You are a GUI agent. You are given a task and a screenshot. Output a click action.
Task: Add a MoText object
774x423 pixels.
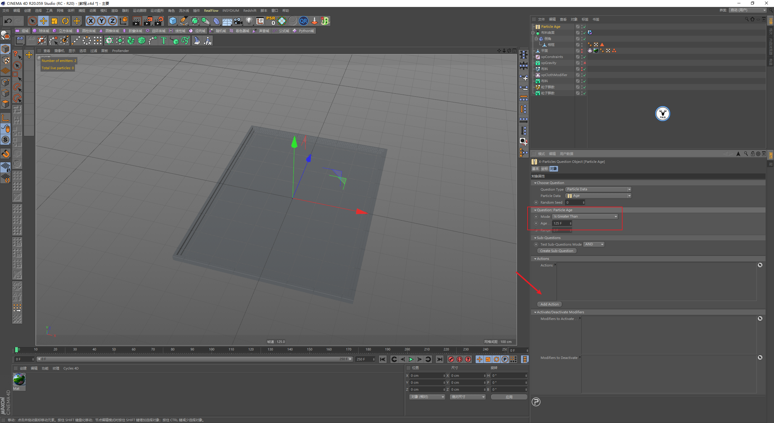click(x=164, y=40)
